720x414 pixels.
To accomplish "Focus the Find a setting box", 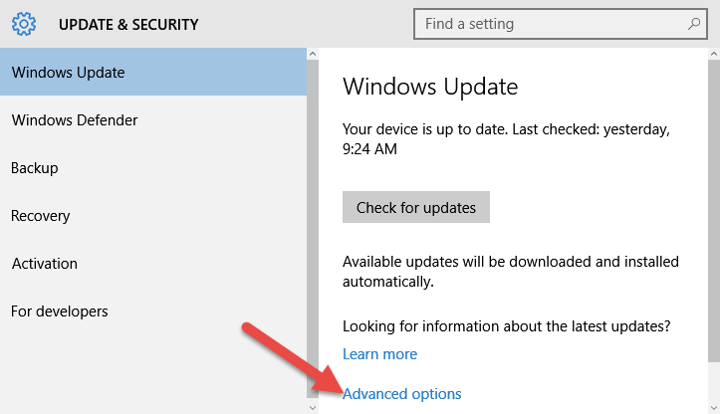I will pos(561,24).
